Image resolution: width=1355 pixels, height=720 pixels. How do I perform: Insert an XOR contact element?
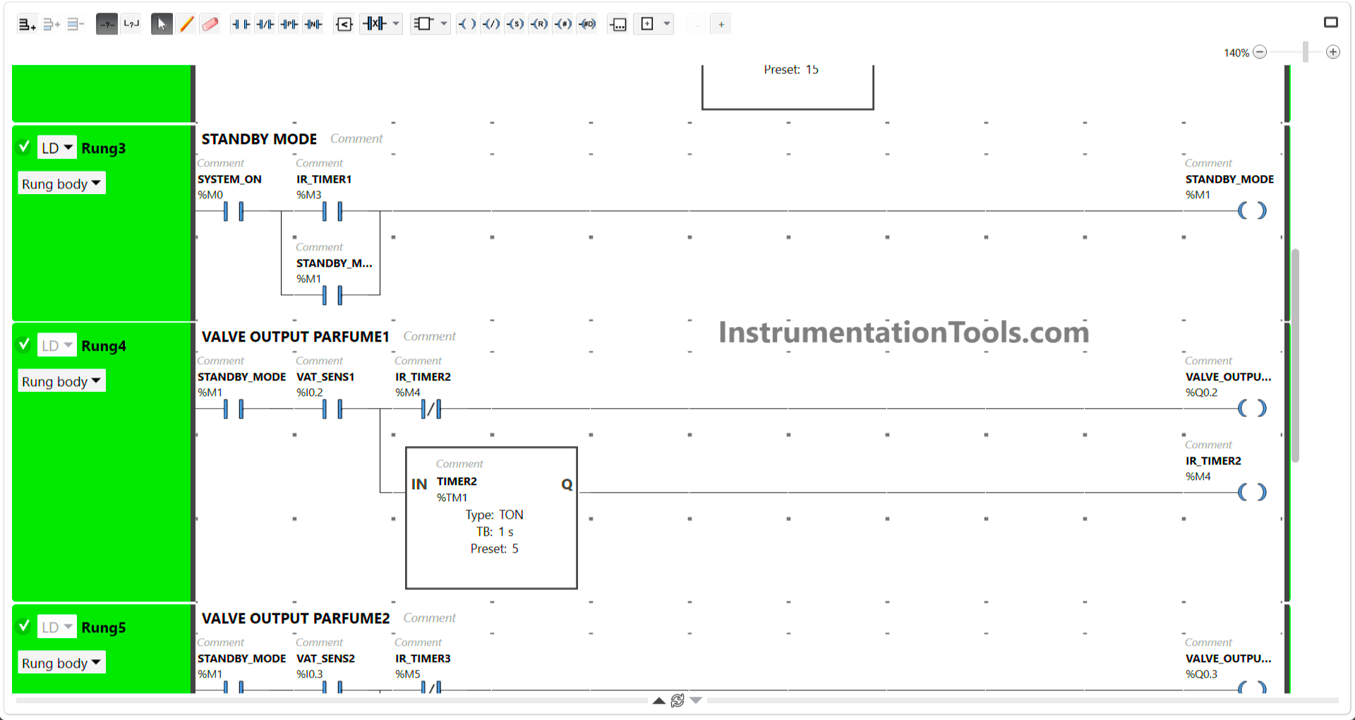coord(375,24)
